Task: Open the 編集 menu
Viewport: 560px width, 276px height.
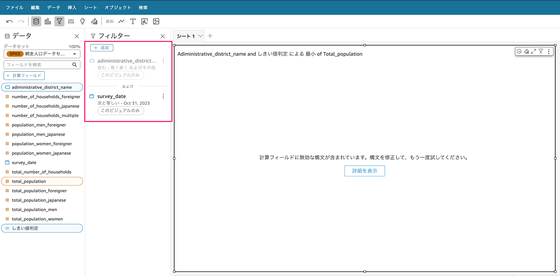Action: tap(35, 8)
